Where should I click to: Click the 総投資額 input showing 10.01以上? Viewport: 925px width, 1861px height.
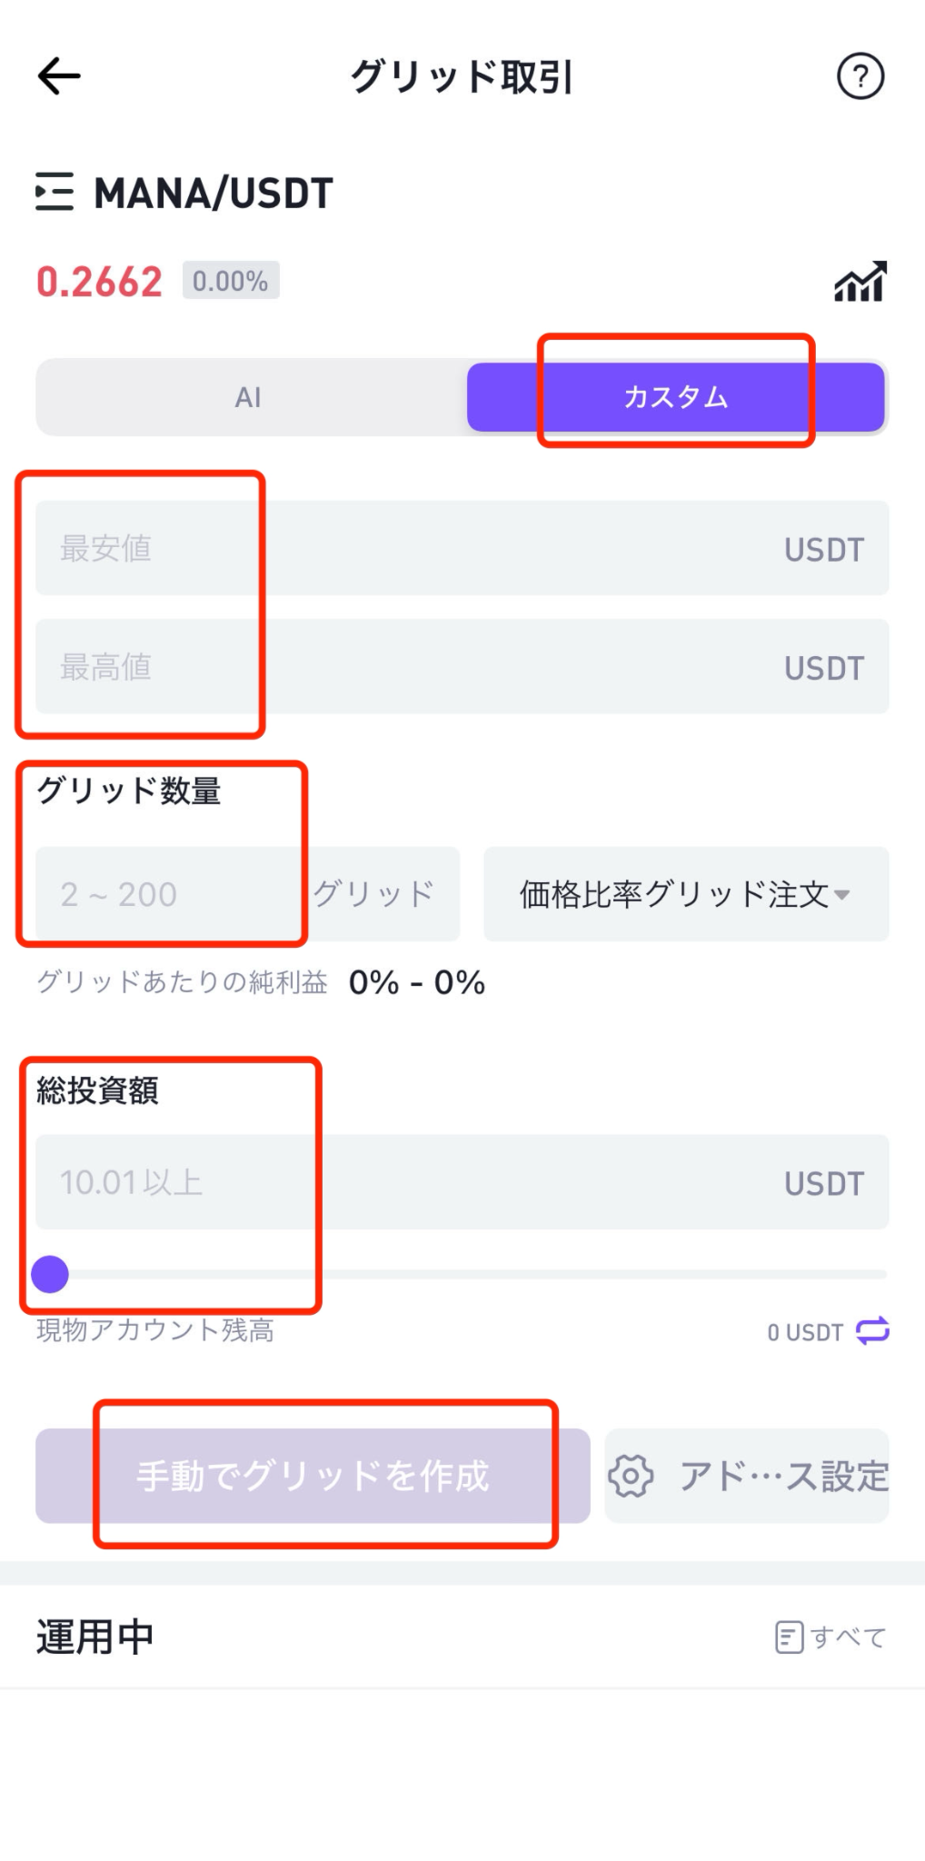(462, 1182)
